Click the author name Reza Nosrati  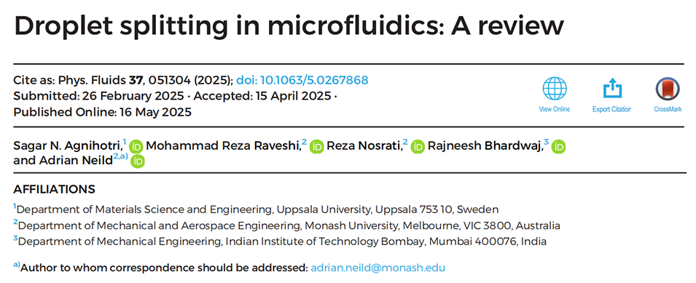(x=364, y=146)
